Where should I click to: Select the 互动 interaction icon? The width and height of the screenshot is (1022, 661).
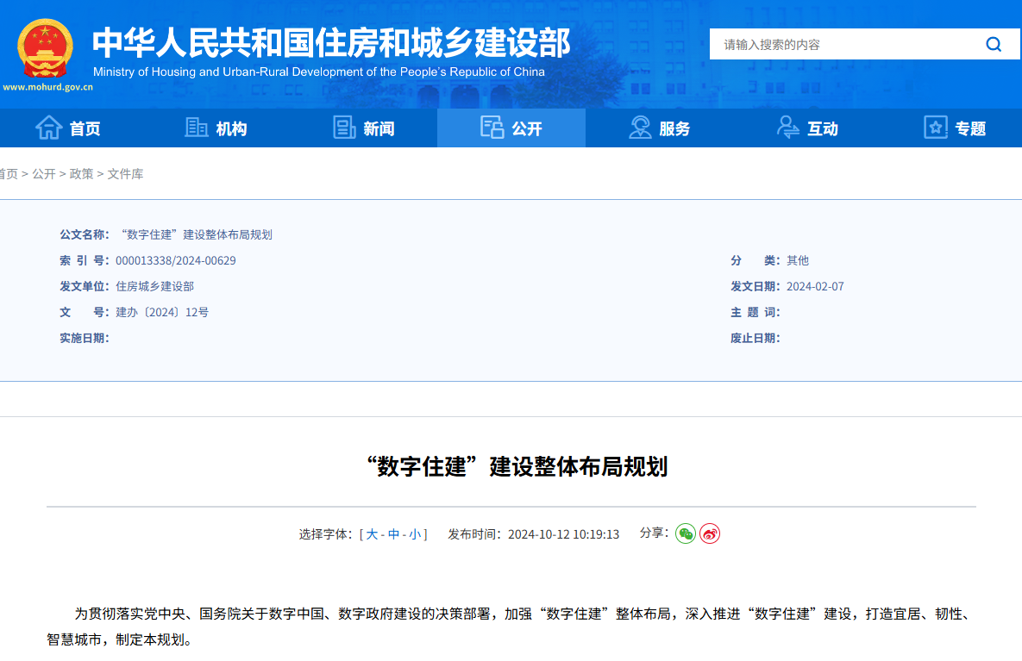[787, 127]
